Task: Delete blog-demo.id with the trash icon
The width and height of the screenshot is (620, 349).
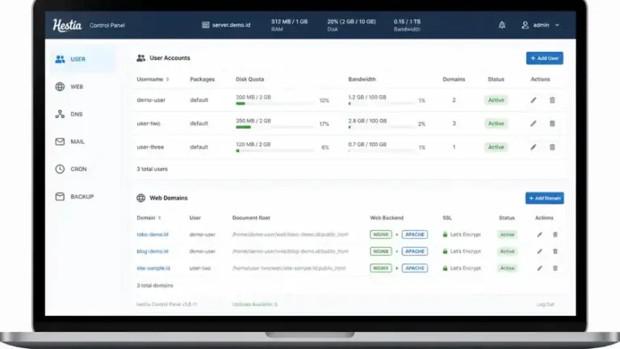Action: click(555, 251)
